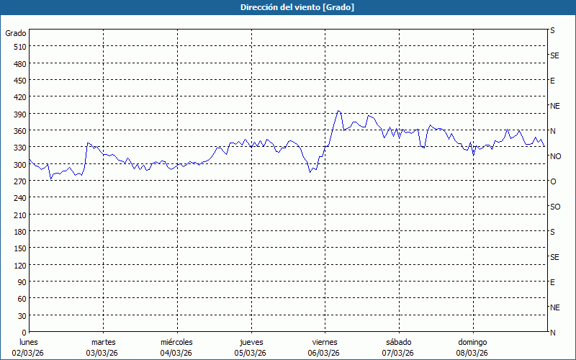Screen dimensions: 576x360
Task: Select the "SO" compass label on right axis
Action: pos(555,207)
